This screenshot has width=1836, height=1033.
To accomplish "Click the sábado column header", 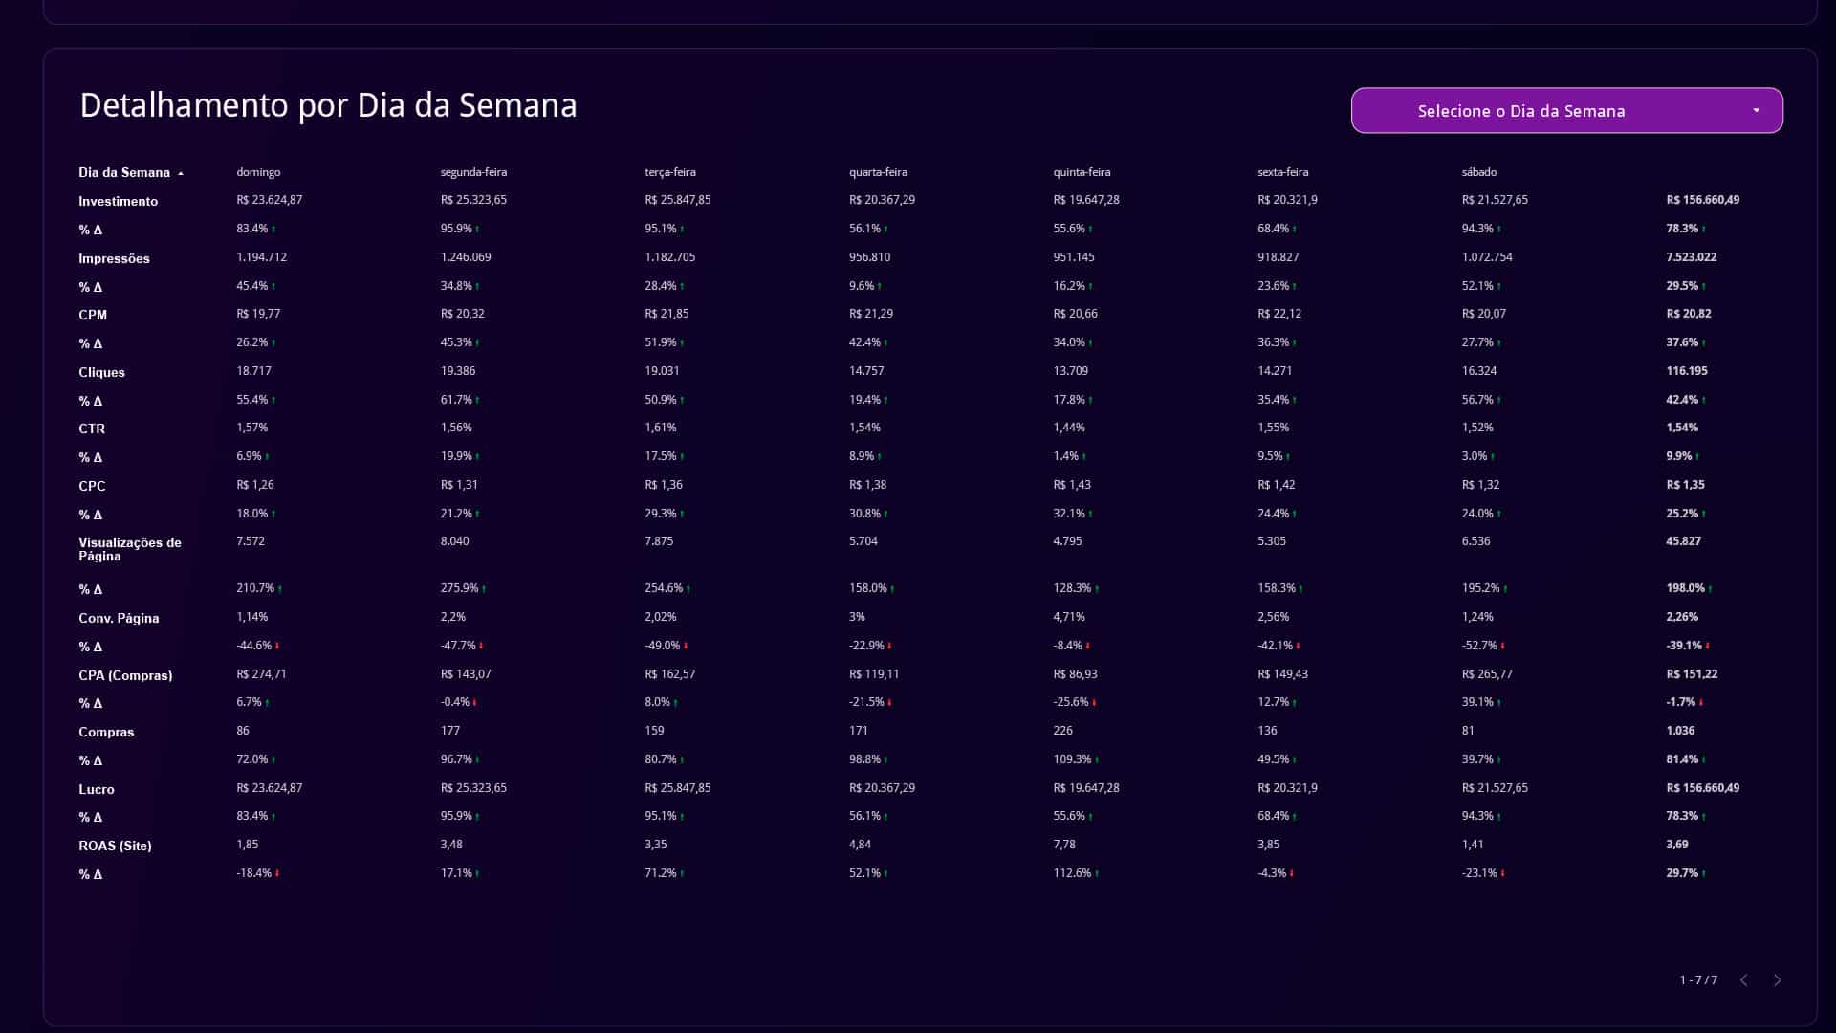I will pyautogui.click(x=1479, y=172).
